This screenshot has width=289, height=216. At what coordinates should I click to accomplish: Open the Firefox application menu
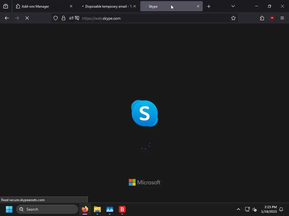282,18
